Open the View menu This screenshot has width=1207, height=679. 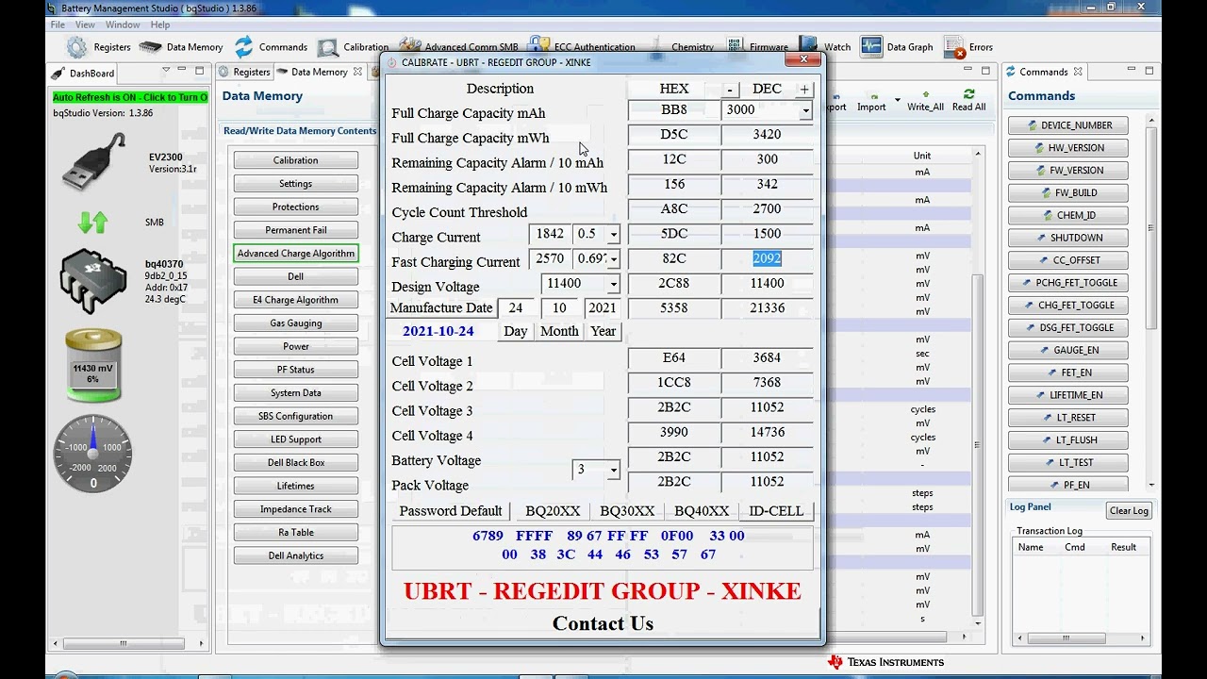[85, 25]
